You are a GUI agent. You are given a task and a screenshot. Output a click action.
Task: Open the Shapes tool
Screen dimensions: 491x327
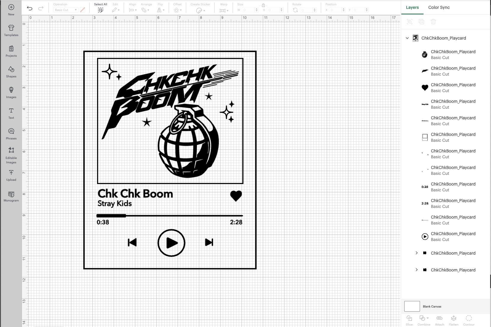(x=11, y=72)
